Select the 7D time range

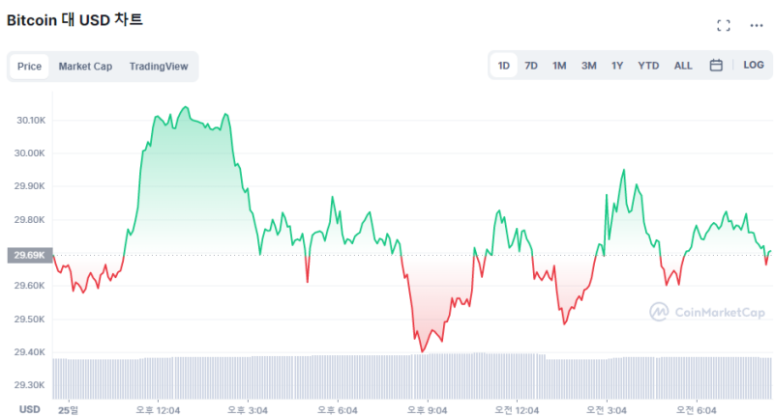tap(531, 66)
